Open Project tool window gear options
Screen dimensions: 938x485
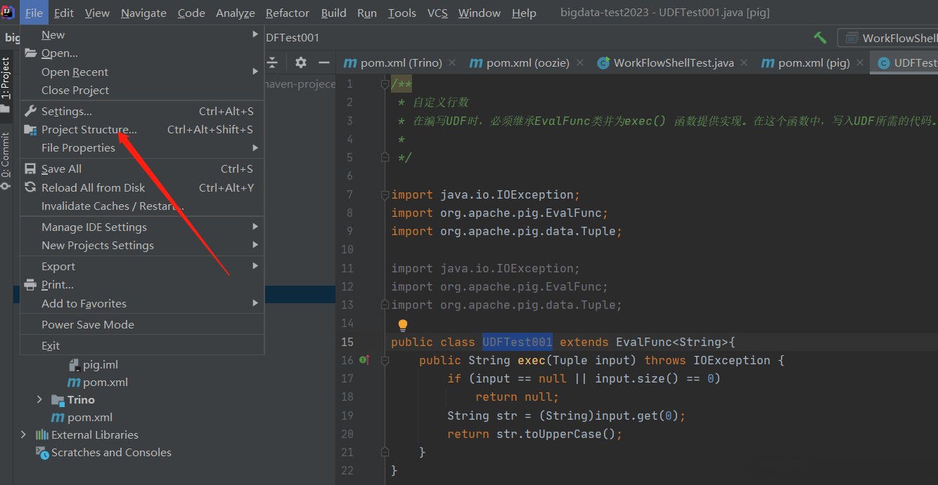click(x=301, y=62)
